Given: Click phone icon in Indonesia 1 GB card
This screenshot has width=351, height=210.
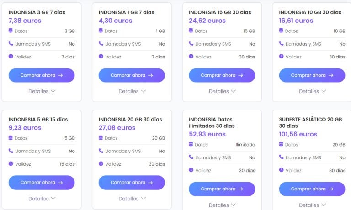Looking at the screenshot, I should pyautogui.click(x=101, y=43).
